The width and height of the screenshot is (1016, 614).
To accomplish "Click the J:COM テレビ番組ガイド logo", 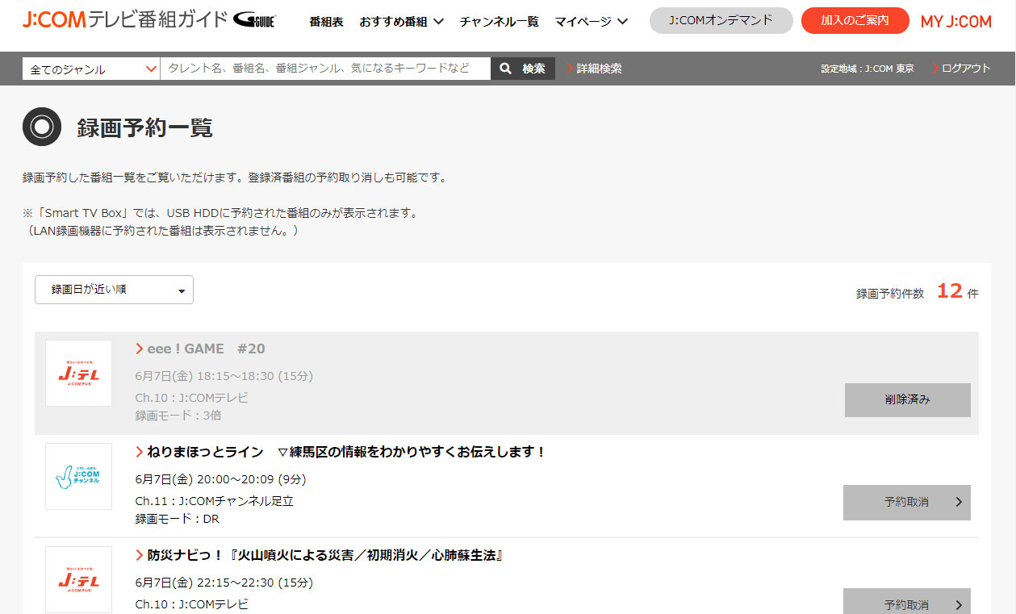I will tap(125, 20).
